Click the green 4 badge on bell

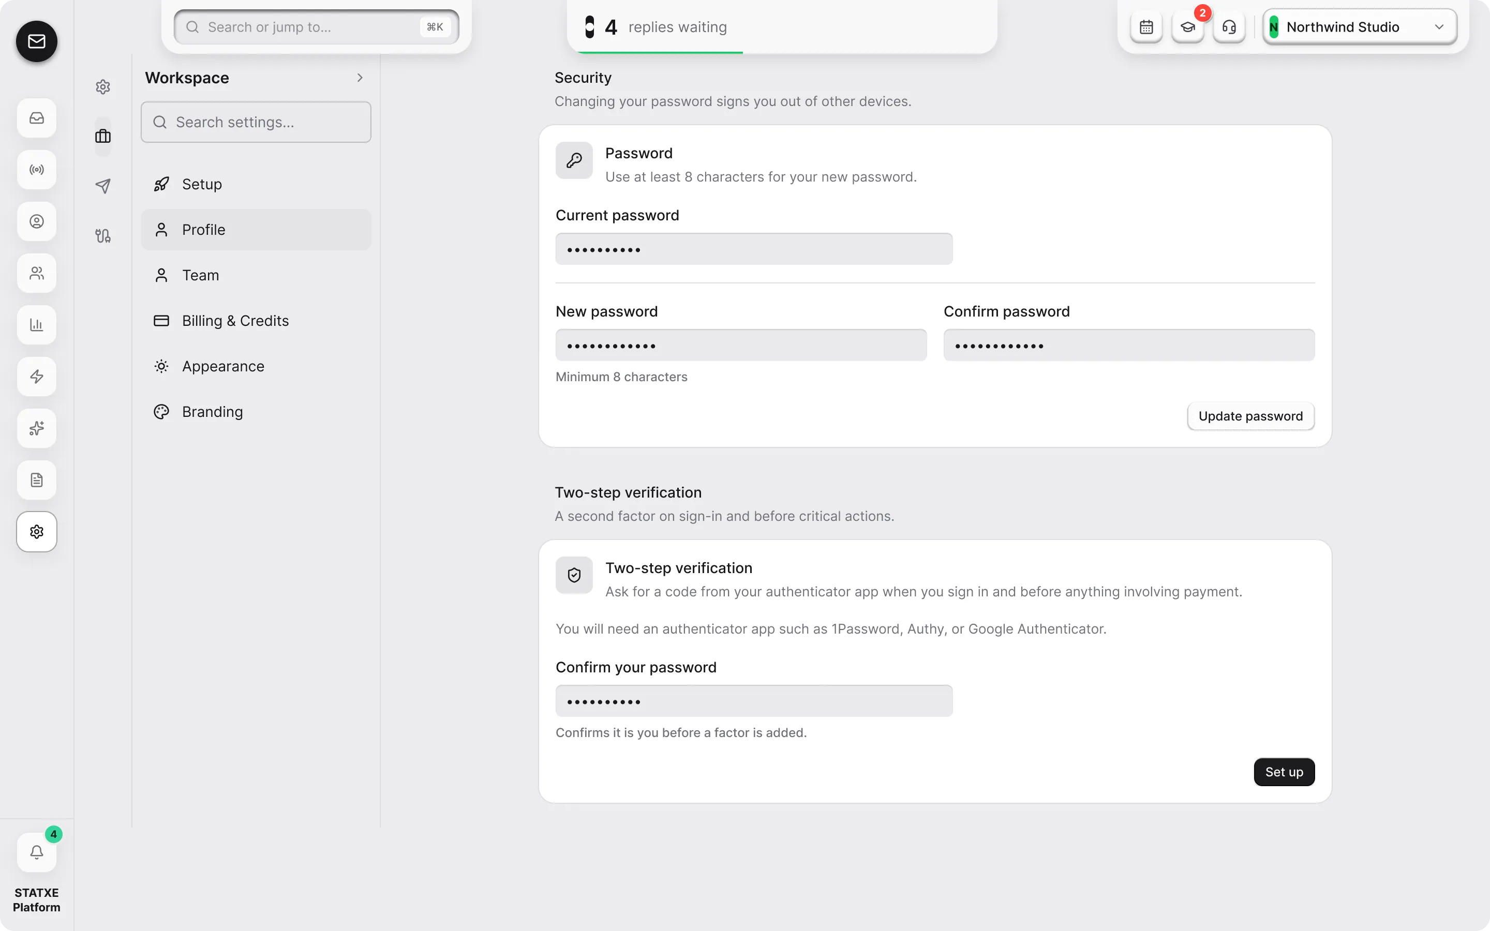pyautogui.click(x=54, y=834)
